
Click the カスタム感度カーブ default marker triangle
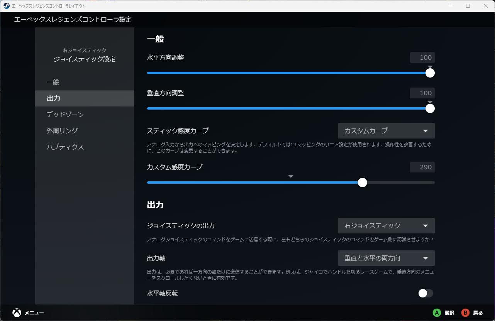[x=291, y=176]
